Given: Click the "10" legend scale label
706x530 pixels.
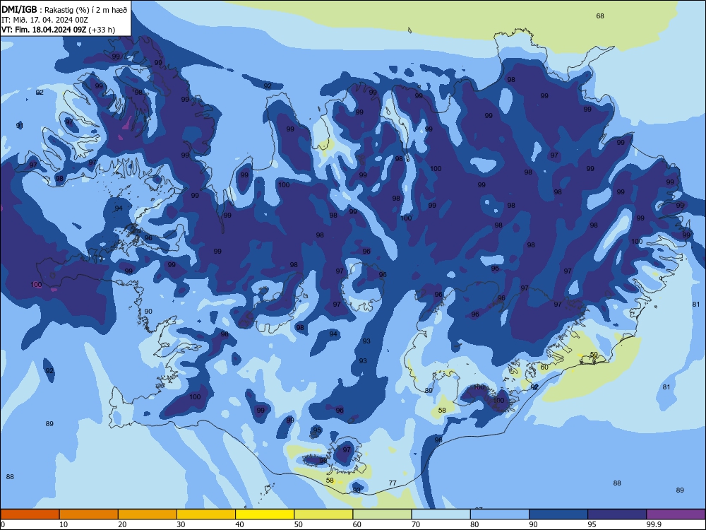Looking at the screenshot, I should (64, 524).
